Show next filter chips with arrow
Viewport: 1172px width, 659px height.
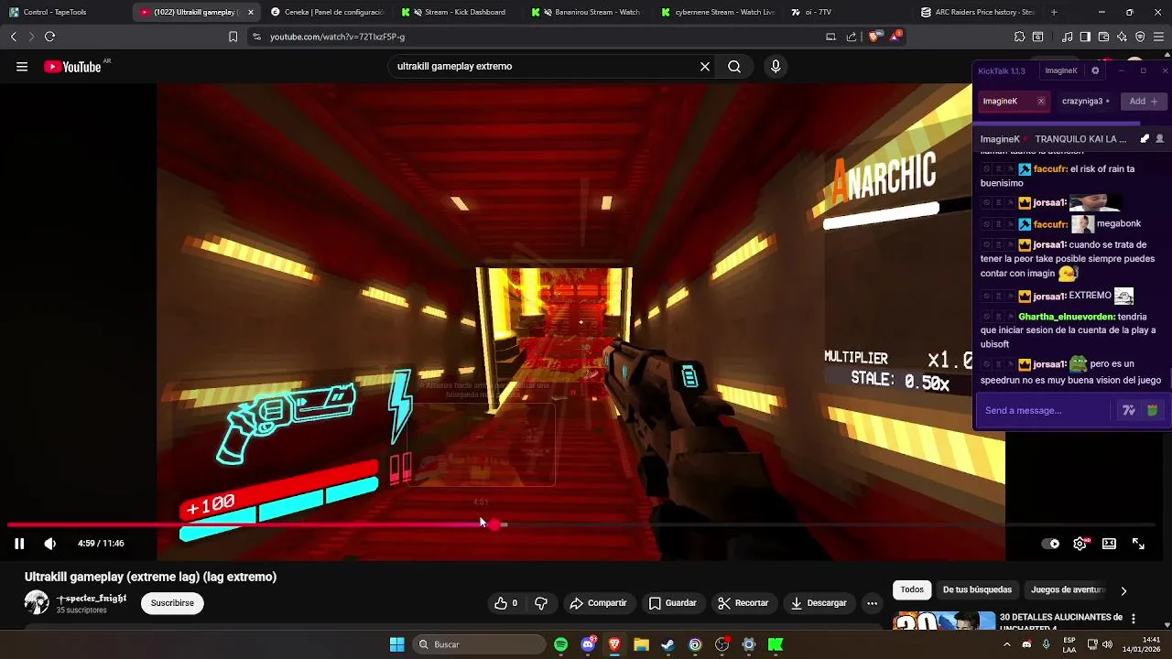pos(1123,590)
